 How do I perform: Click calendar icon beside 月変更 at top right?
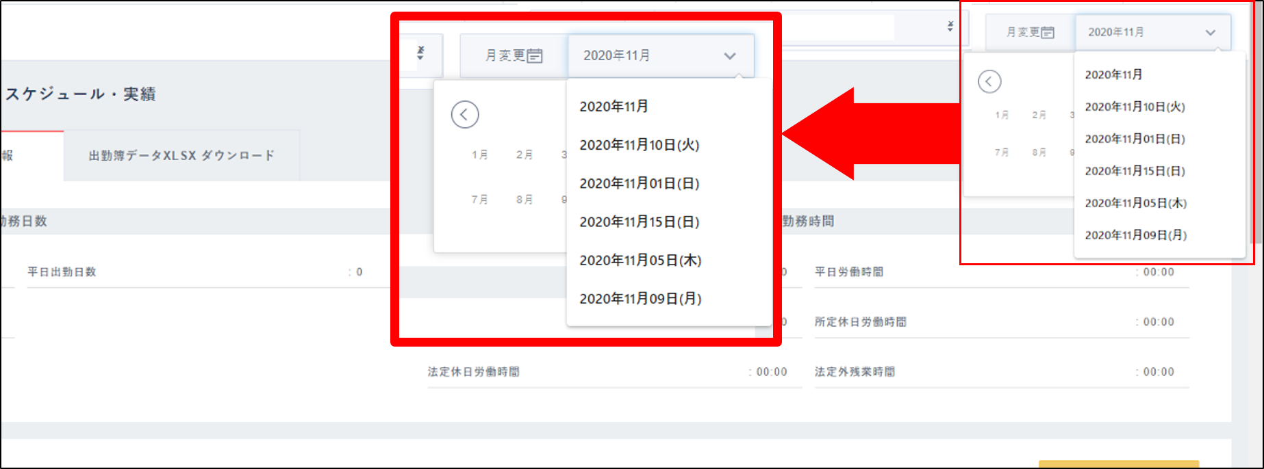coord(1047,33)
